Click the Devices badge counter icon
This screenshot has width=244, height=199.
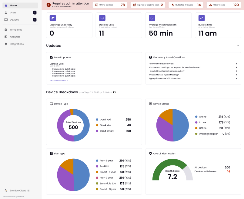(x=35, y=20)
